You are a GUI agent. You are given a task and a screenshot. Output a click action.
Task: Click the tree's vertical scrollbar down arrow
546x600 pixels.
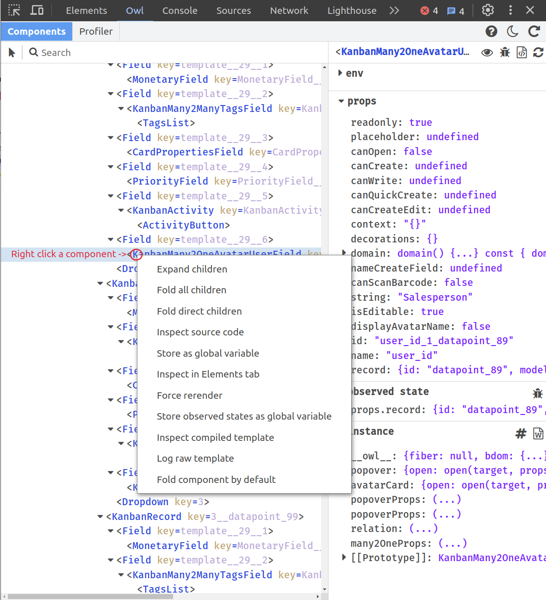tap(324, 589)
